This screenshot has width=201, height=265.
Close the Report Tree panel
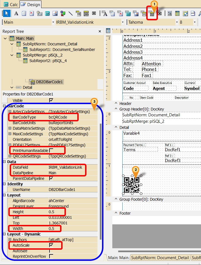click(100, 31)
